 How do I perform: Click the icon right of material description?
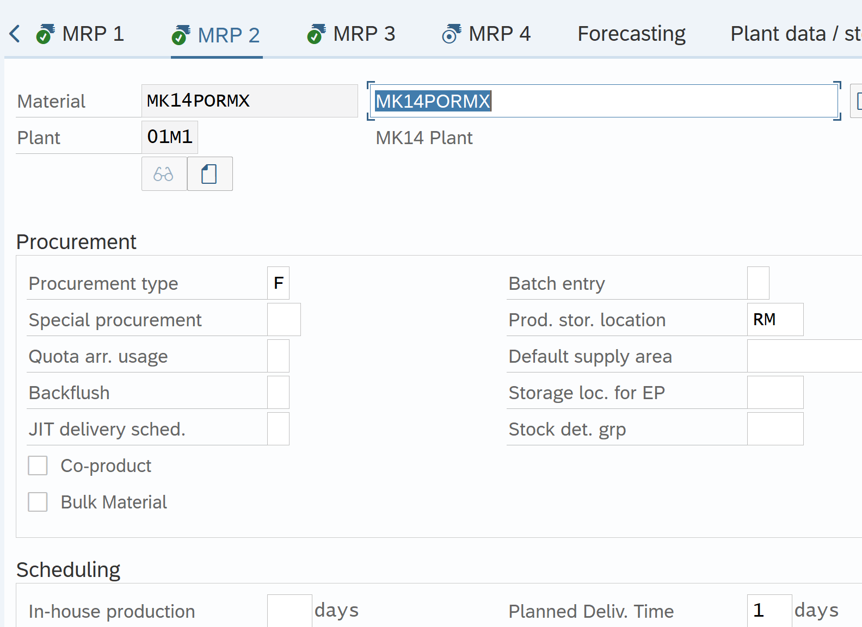pos(857,101)
